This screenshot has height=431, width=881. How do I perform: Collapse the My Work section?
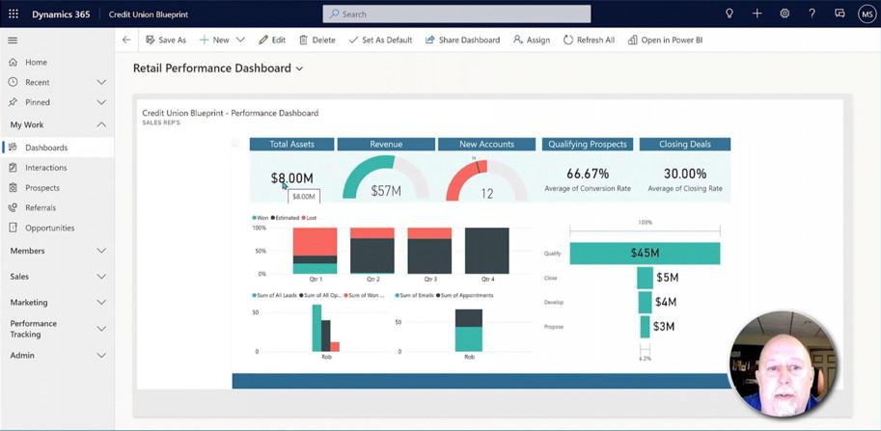pyautogui.click(x=101, y=124)
